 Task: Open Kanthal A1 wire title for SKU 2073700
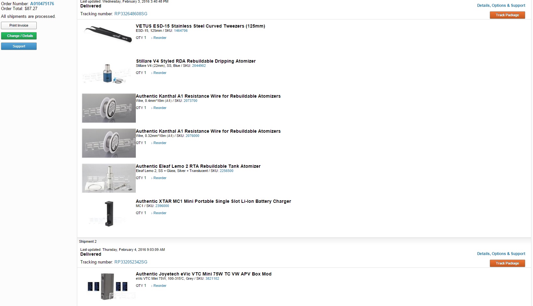(208, 96)
